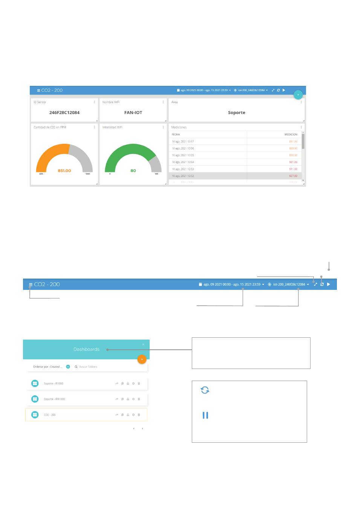Open device selector in gauge dashboard header

[251, 90]
